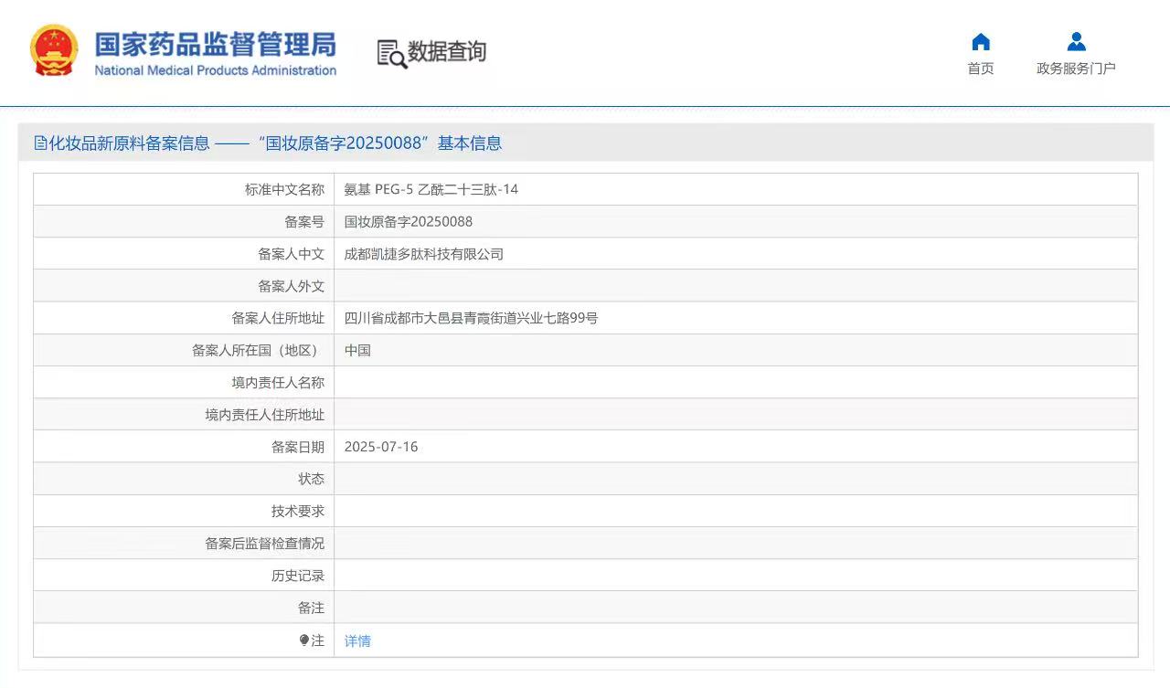Click the filing number value 国妆原备字20250088
Image resolution: width=1170 pixels, height=688 pixels.
pyautogui.click(x=408, y=222)
